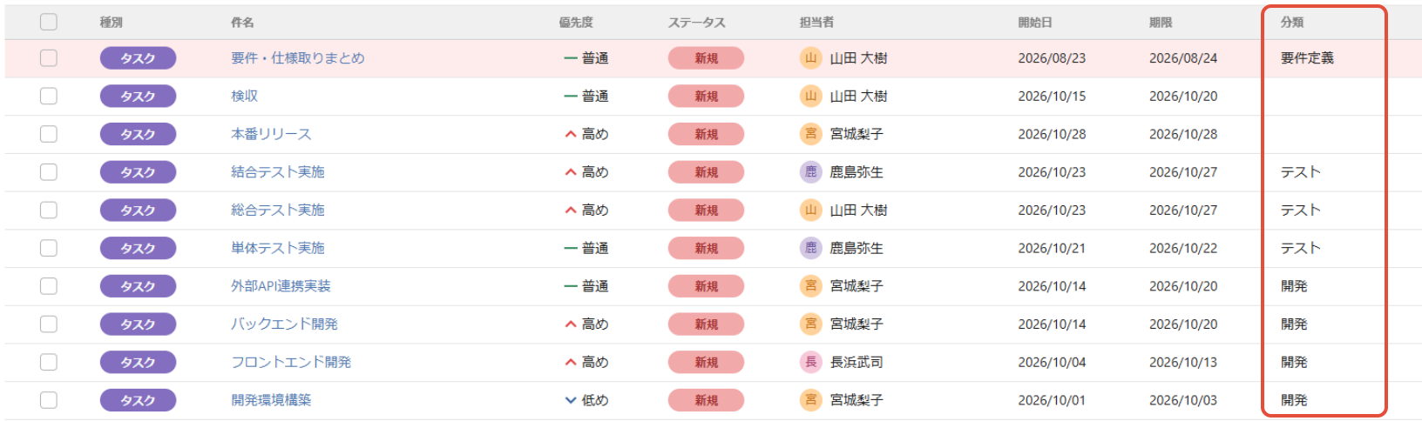This screenshot has height=421, width=1422.
Task: Sort by the 期限 column header
Action: pyautogui.click(x=1161, y=23)
